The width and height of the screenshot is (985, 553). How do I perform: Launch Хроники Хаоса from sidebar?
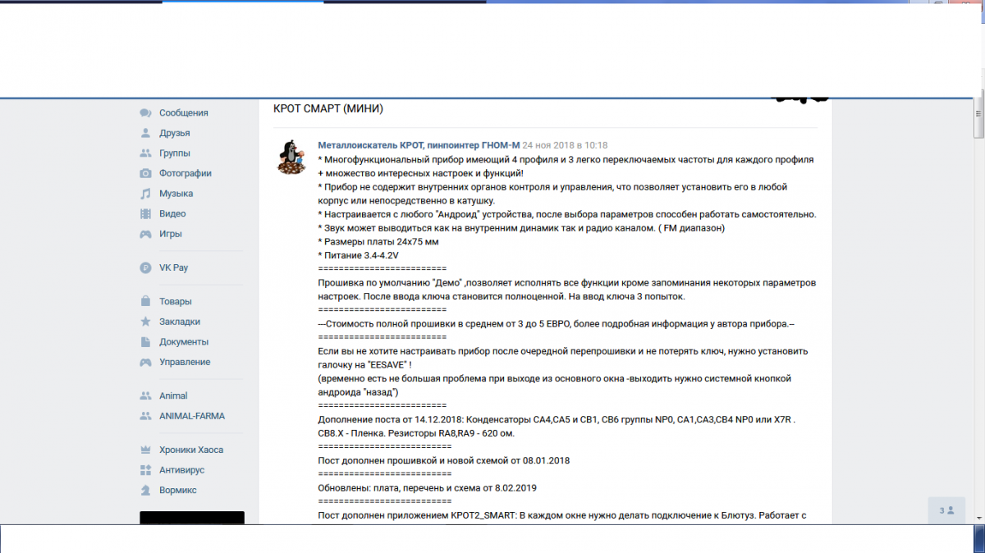(x=191, y=450)
